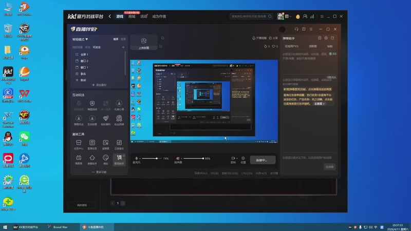Add a new scene with plus icon
Screen dimensions: 411x231
pos(123,47)
